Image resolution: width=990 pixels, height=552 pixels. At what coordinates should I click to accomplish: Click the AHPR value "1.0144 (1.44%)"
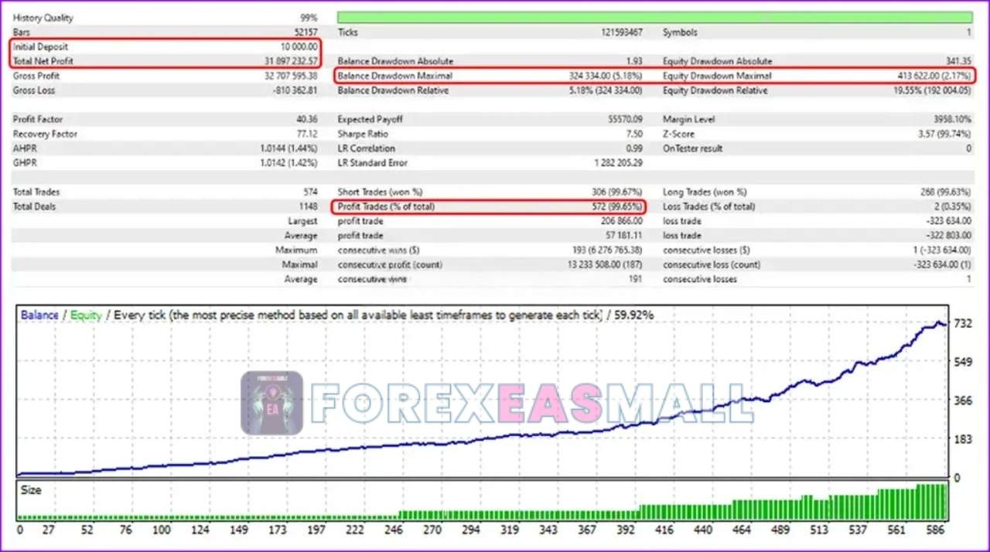[x=288, y=148]
